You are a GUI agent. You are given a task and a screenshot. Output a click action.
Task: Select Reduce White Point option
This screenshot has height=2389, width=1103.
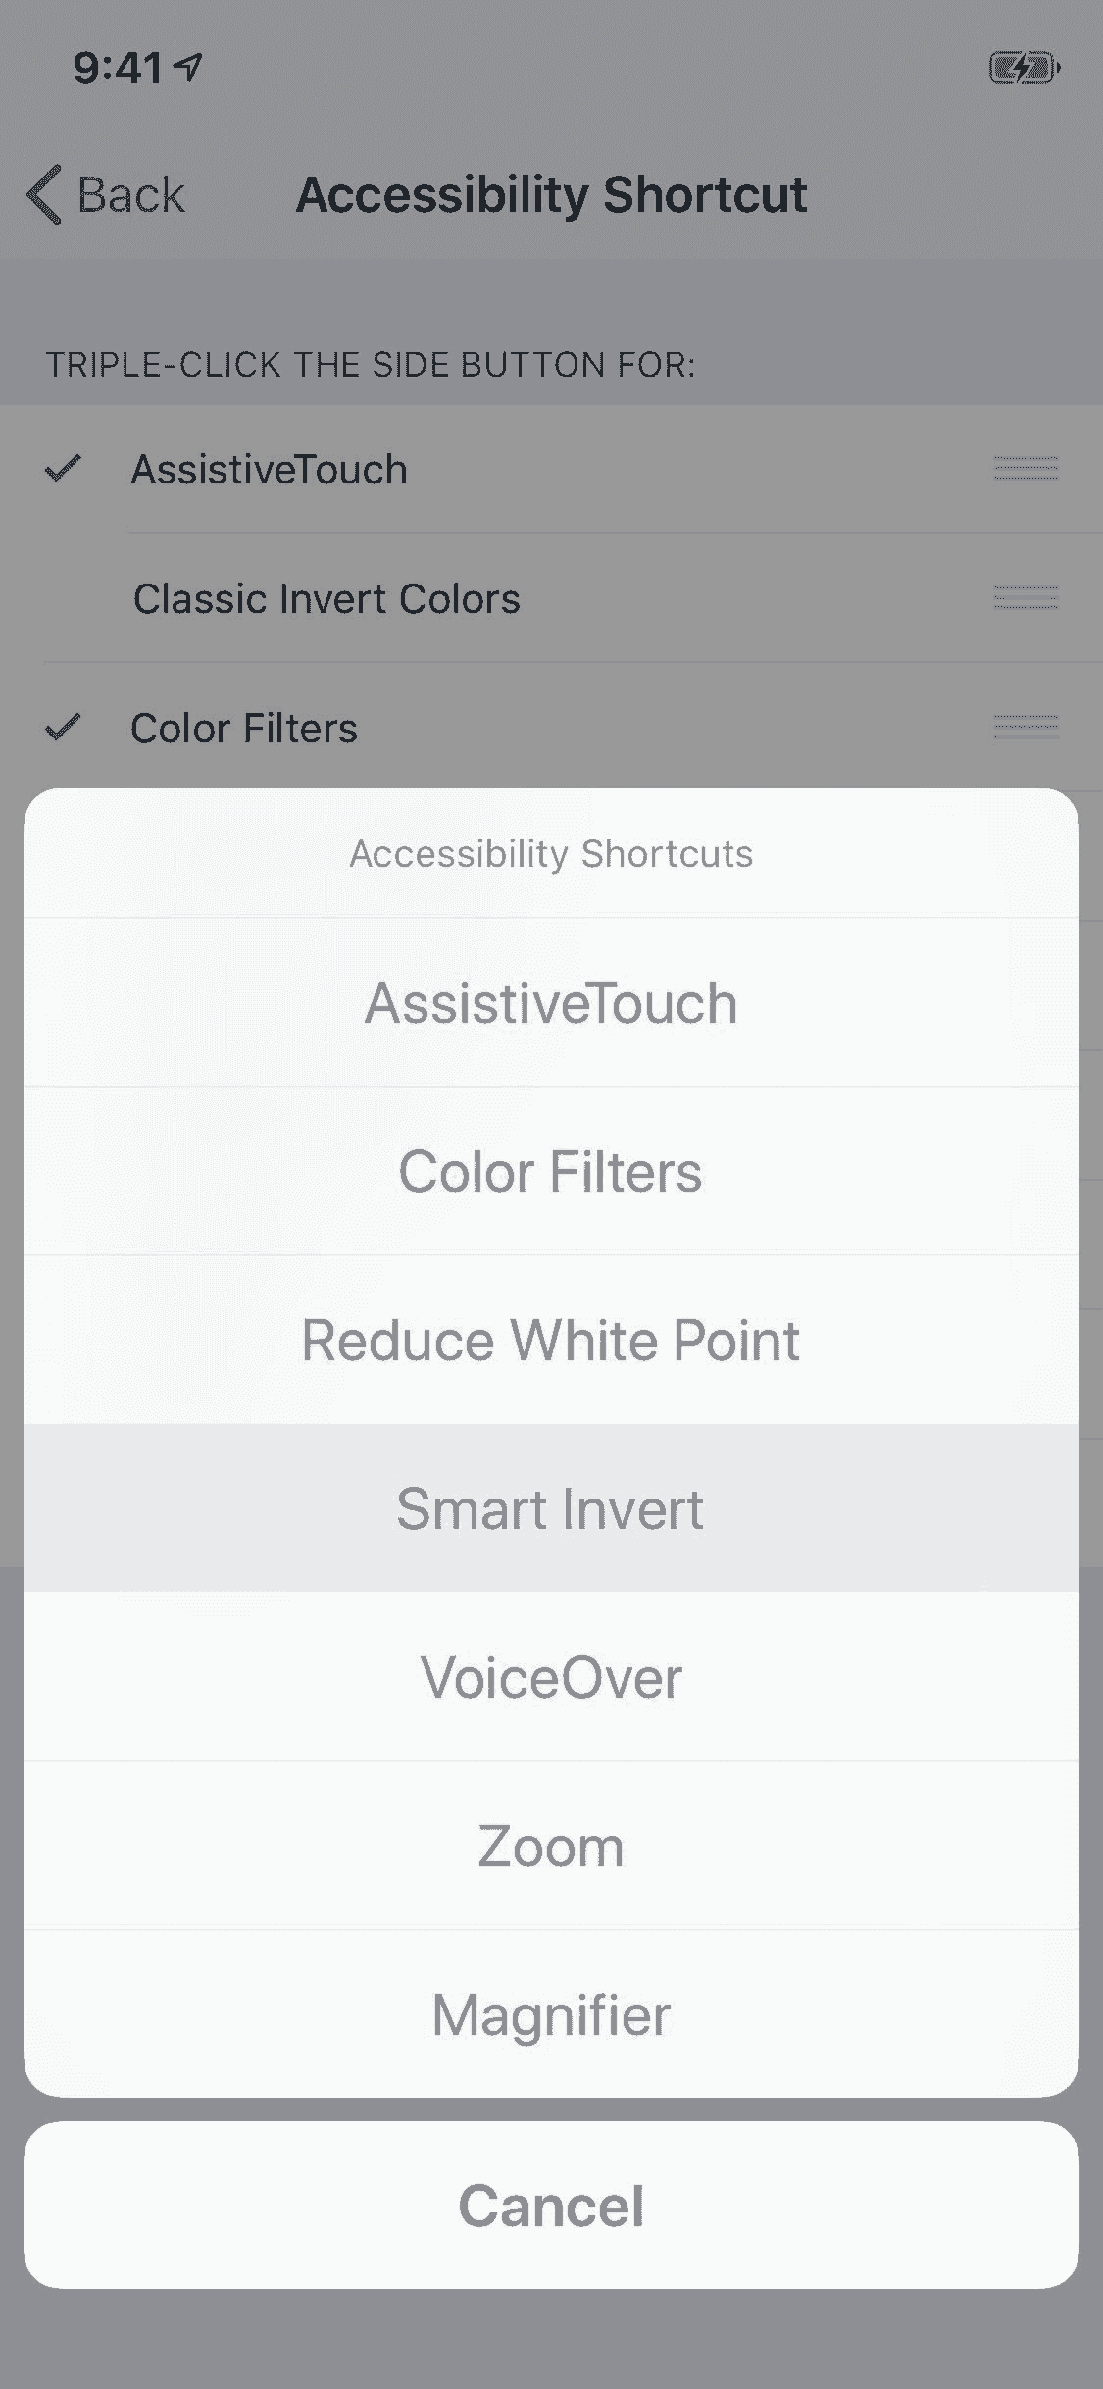(x=551, y=1341)
